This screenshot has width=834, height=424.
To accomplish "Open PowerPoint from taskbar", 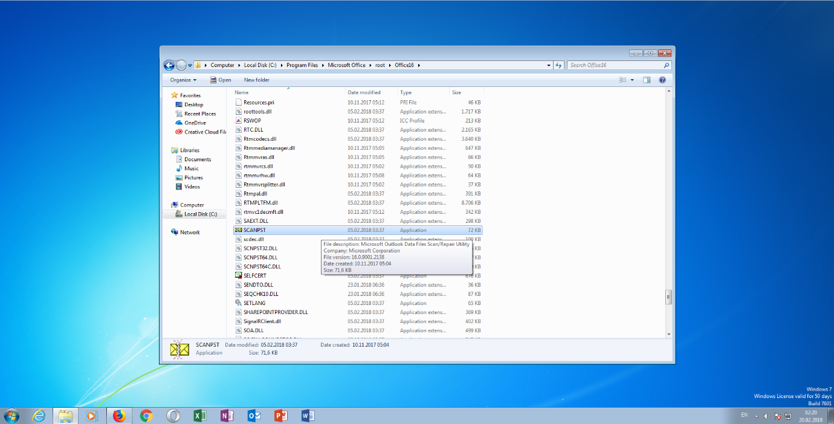I will click(280, 416).
